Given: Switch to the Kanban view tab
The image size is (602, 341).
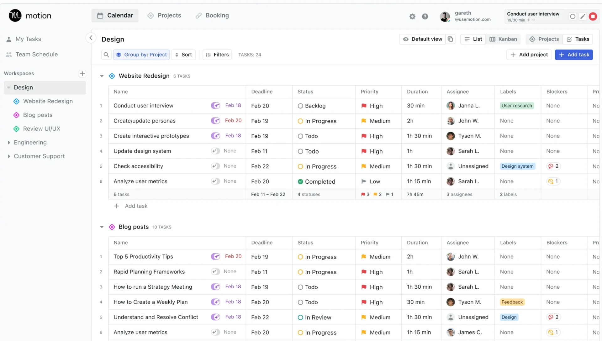Looking at the screenshot, I should pyautogui.click(x=503, y=39).
